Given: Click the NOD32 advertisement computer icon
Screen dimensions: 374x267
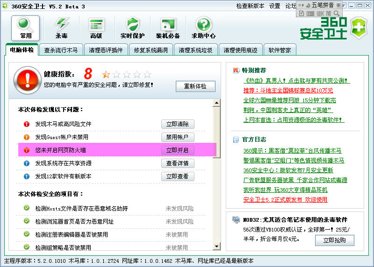Looking at the screenshot, I should click(236, 220).
